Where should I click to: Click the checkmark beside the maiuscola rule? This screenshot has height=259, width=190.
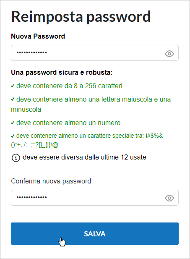[13, 99]
